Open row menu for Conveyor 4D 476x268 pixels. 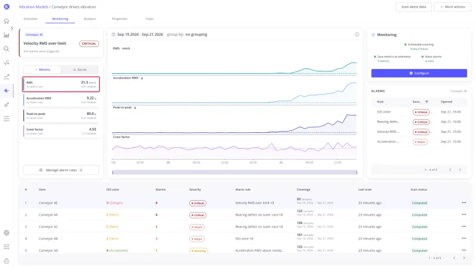coord(464,250)
